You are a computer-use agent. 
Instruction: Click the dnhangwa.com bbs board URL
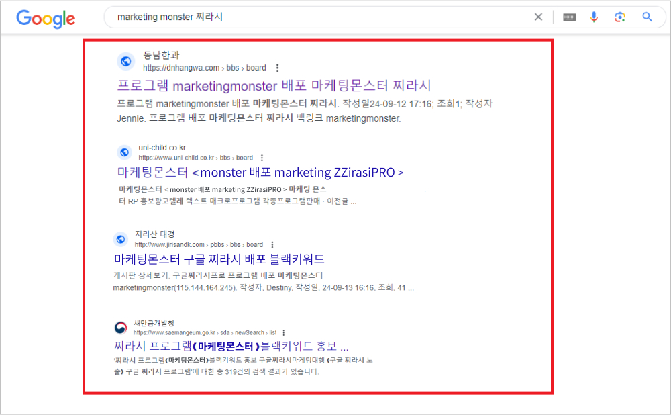(205, 68)
